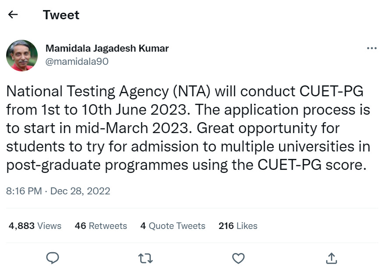
Task: Click the Dec 28, 2022 date
Action: [80, 191]
